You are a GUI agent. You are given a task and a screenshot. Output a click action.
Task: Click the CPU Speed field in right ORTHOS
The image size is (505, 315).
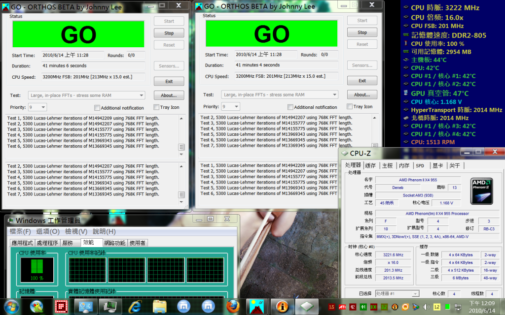tap(286, 76)
